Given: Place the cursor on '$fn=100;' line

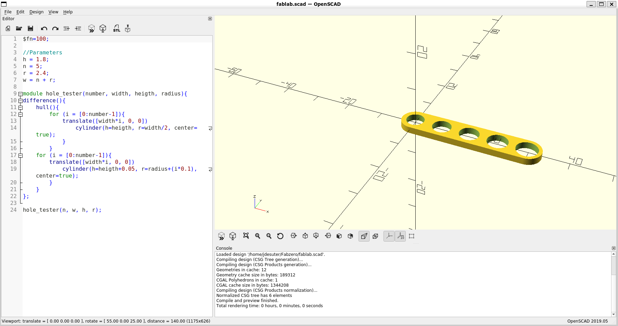Looking at the screenshot, I should [x=36, y=39].
